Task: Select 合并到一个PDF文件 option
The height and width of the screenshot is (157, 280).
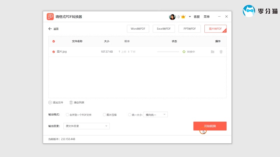Action: pyautogui.click(x=78, y=115)
